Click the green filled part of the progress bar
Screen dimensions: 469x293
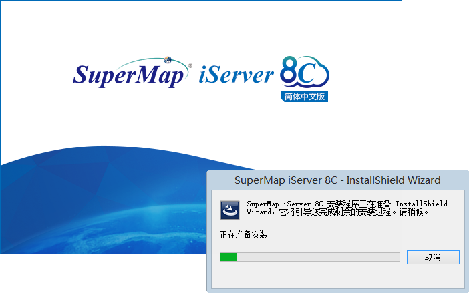pos(228,257)
